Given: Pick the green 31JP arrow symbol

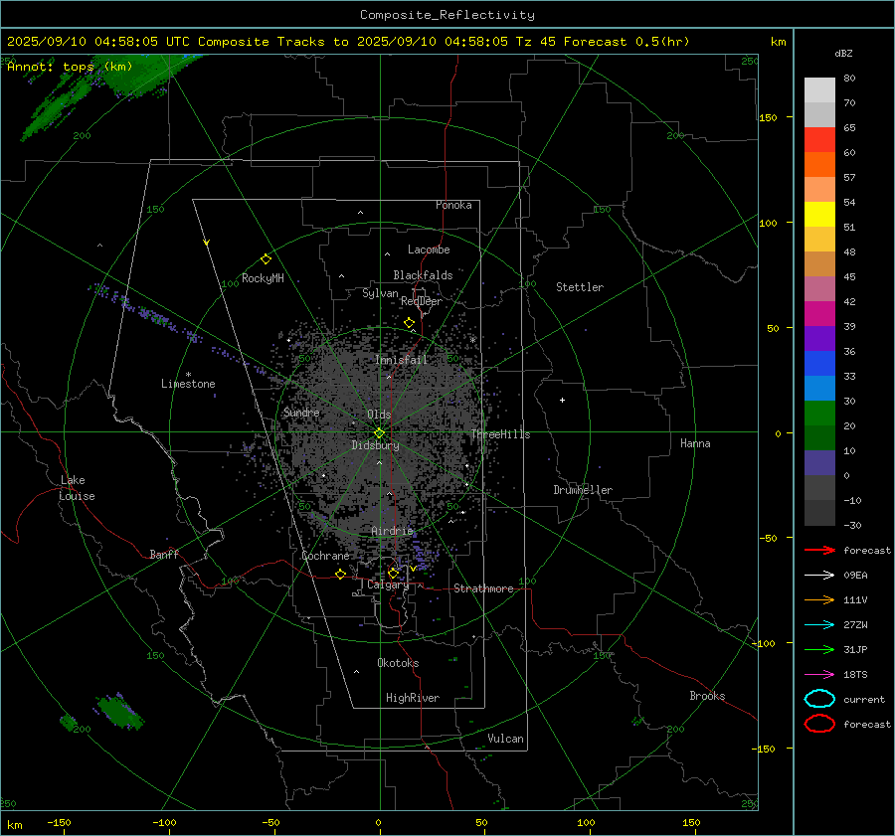Looking at the screenshot, I should pyautogui.click(x=819, y=649).
